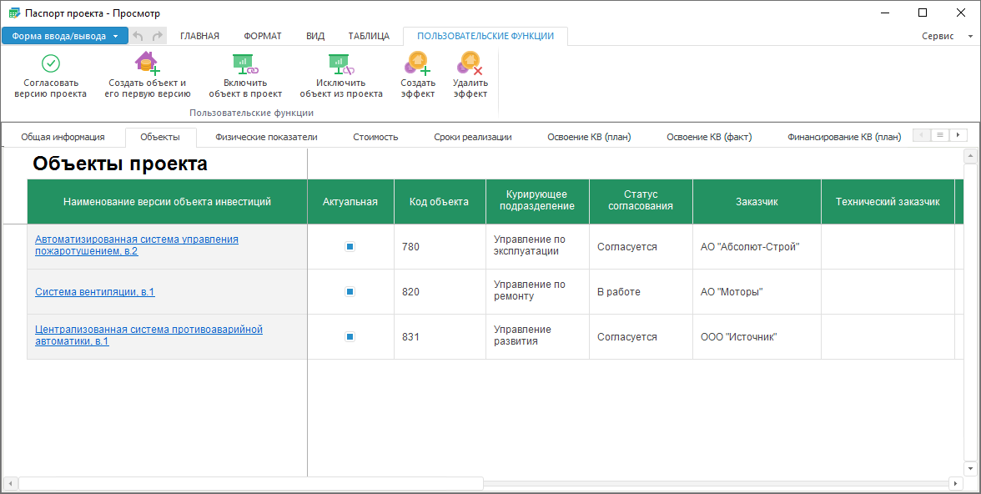Click the Исключить объект из проекта icon

(x=340, y=63)
